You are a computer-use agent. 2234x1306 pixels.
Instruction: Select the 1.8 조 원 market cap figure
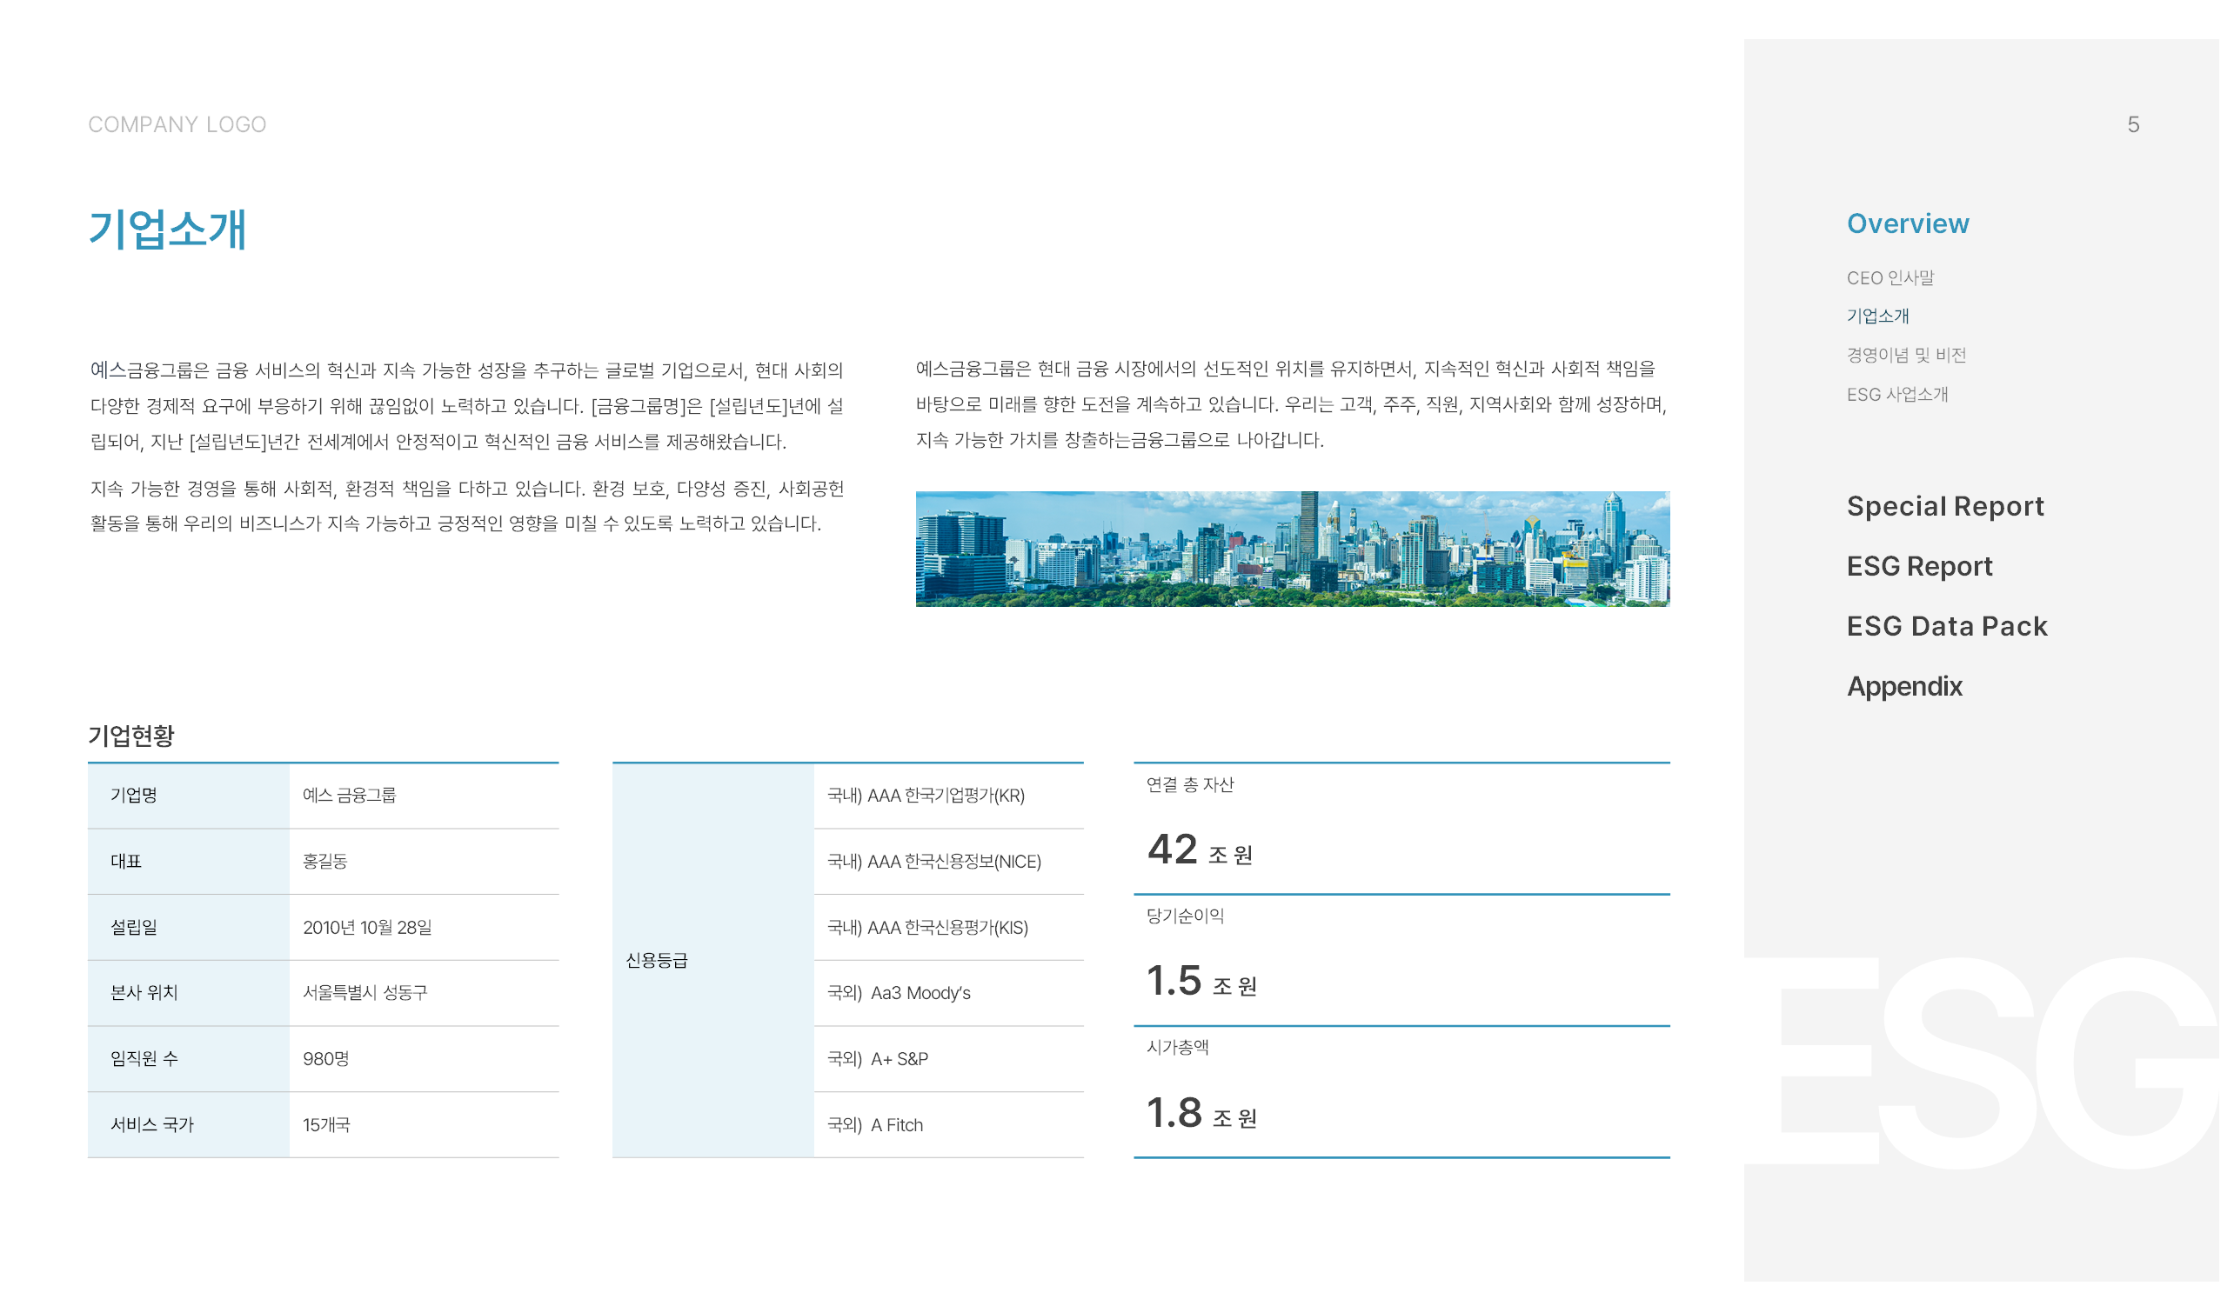pos(1201,1114)
